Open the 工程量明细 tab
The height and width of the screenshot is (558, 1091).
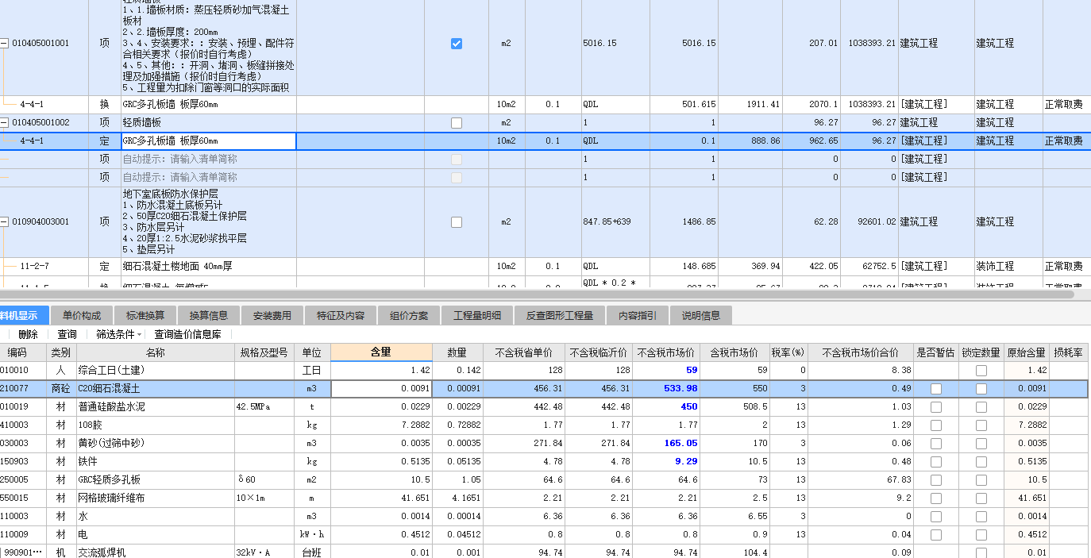tap(477, 315)
